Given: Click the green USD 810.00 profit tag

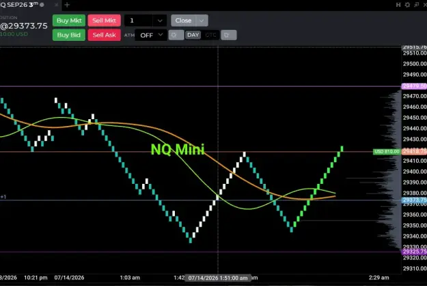Looking at the screenshot, I should click(x=387, y=151).
